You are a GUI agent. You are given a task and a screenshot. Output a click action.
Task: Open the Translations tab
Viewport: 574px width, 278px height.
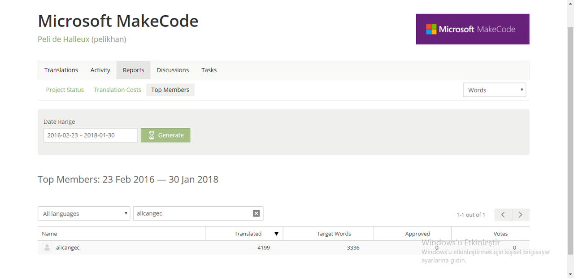point(61,70)
